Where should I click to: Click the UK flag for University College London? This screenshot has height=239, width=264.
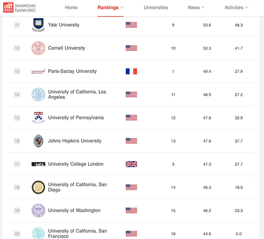(132, 164)
